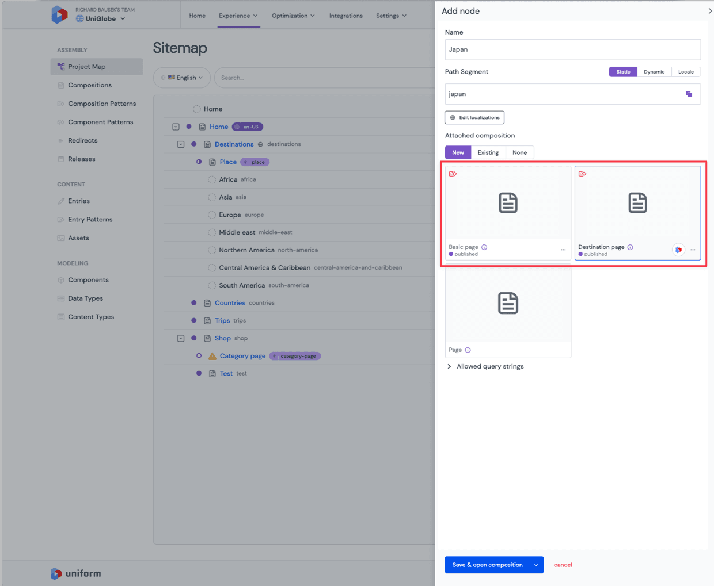Screen dimensions: 714x586
Task: Collapse the Shop tree node
Action: (181, 339)
